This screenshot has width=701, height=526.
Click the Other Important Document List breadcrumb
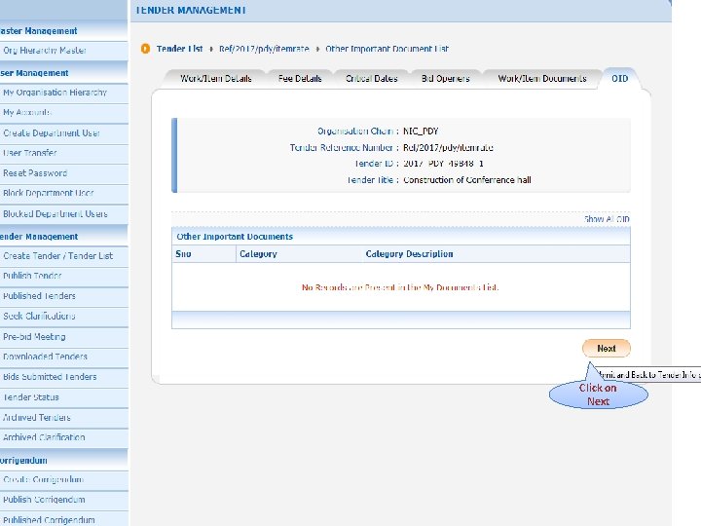pos(387,49)
